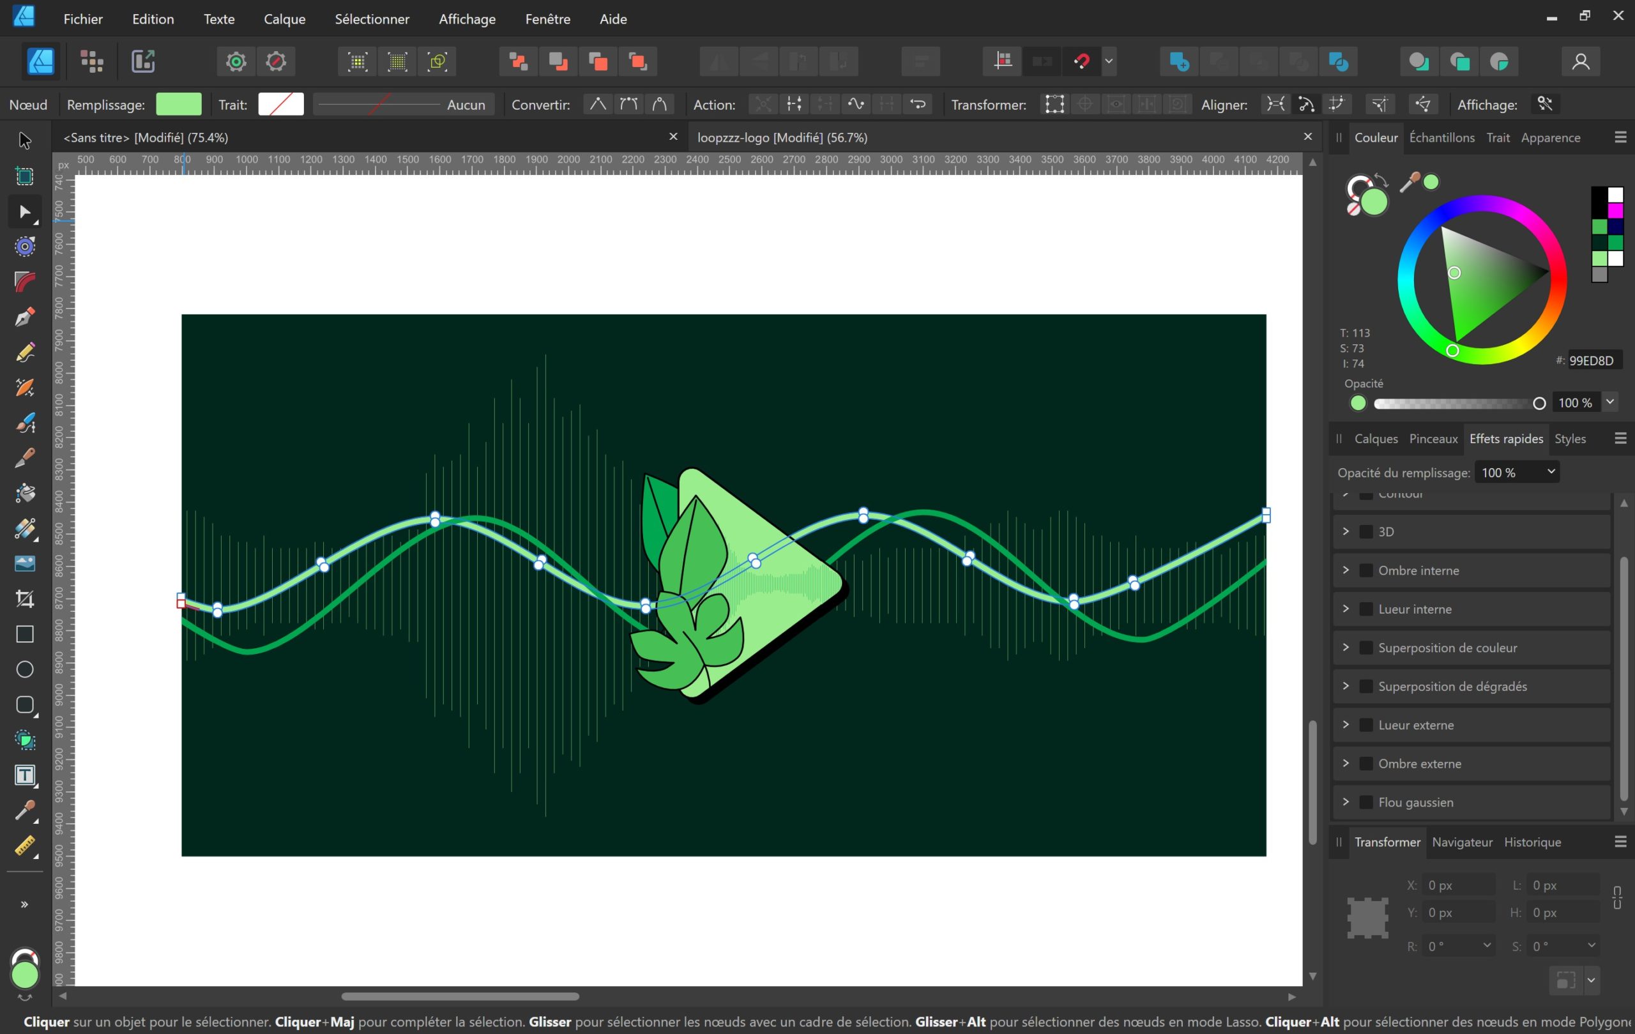Enable the Lueur externe checkbox
The image size is (1635, 1034).
[1366, 725]
